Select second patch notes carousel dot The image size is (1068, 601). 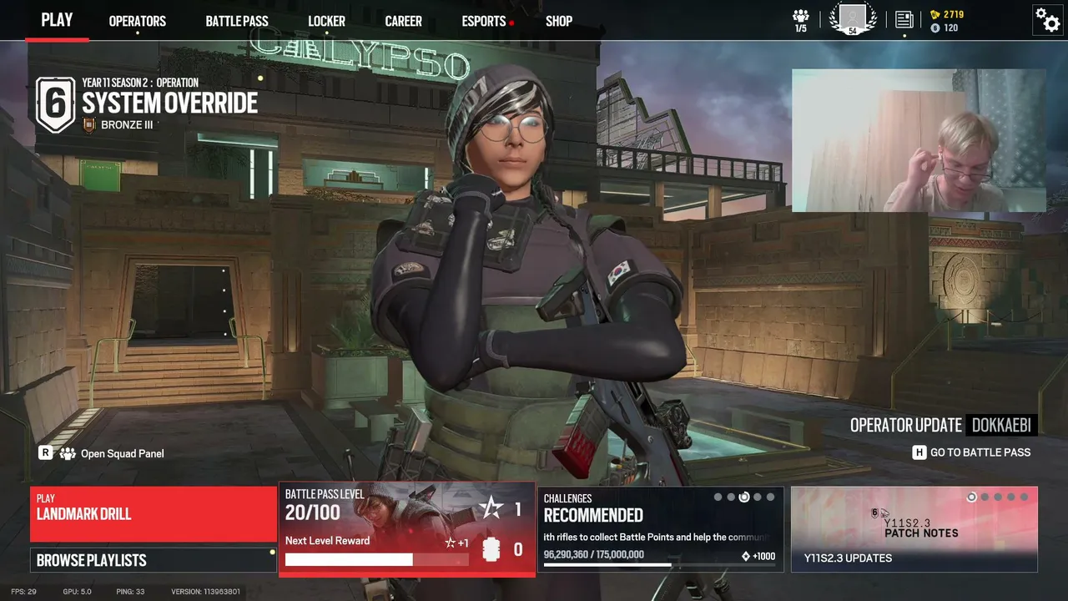pos(985,497)
